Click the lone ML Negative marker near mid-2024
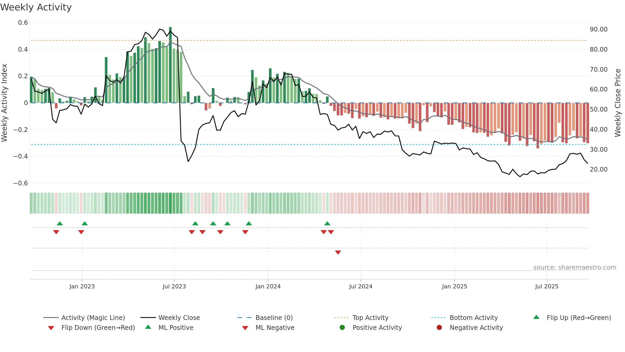 tap(338, 252)
